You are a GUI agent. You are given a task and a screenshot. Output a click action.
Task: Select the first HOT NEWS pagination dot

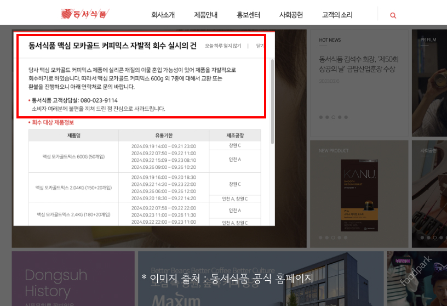tap(320, 117)
